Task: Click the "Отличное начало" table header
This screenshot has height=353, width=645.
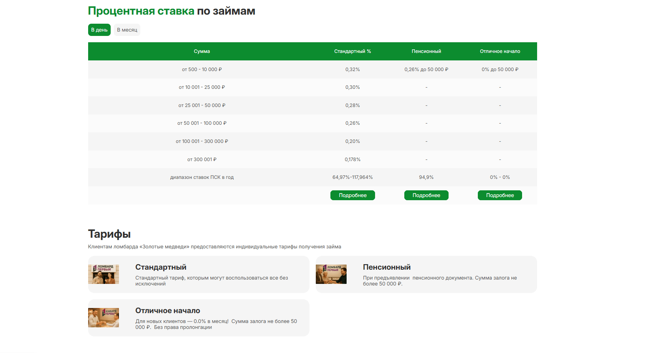Action: click(500, 51)
